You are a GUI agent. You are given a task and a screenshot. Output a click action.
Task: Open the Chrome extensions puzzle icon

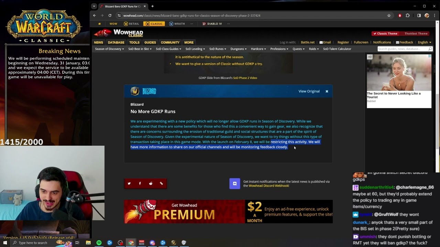(x=408, y=15)
